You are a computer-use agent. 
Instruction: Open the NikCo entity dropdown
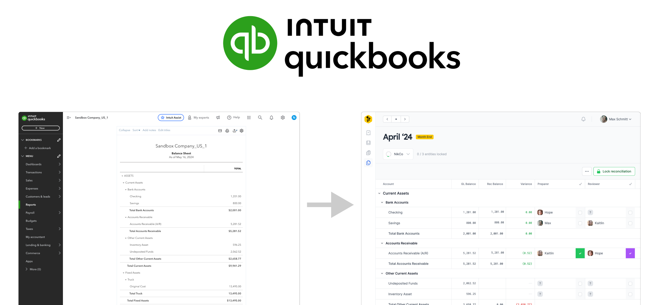(x=398, y=154)
